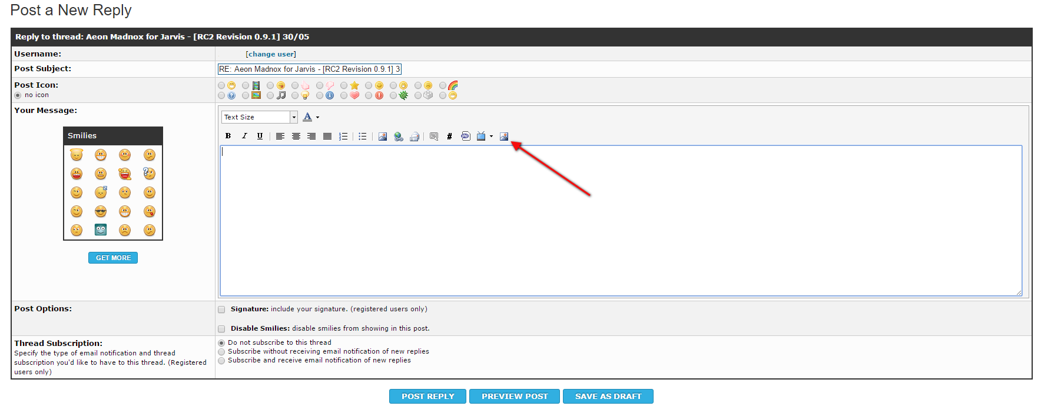Enable the include signature checkbox
This screenshot has height=406, width=1041.
click(x=222, y=310)
